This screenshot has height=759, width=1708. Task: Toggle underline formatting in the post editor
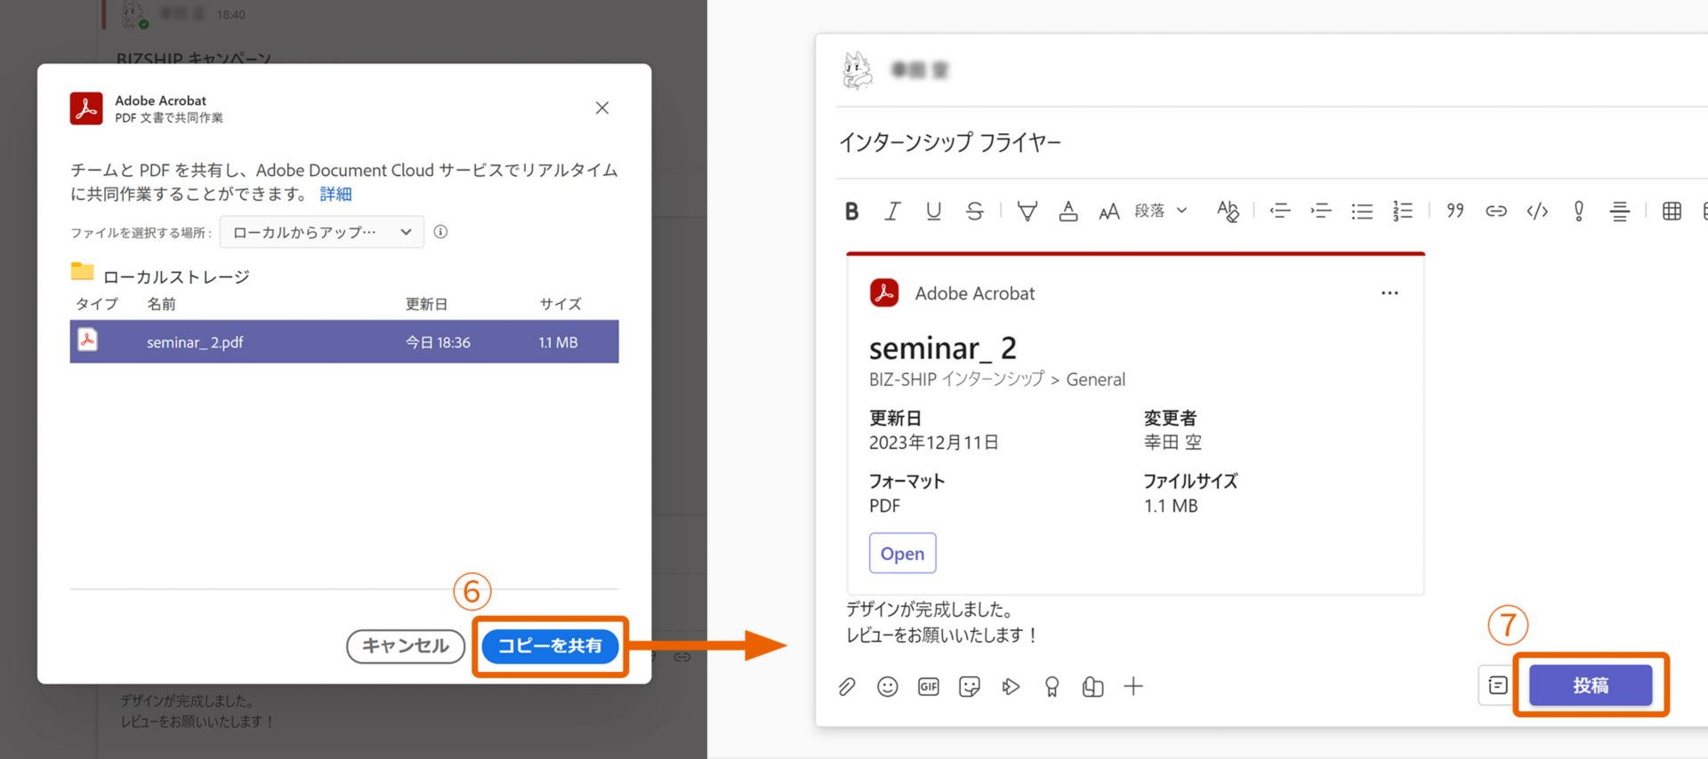pyautogui.click(x=933, y=211)
